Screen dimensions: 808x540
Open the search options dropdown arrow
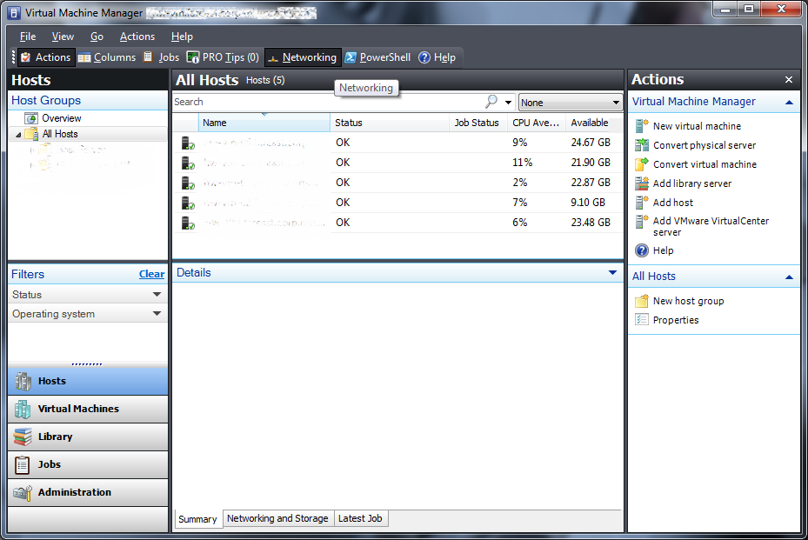pyautogui.click(x=508, y=102)
